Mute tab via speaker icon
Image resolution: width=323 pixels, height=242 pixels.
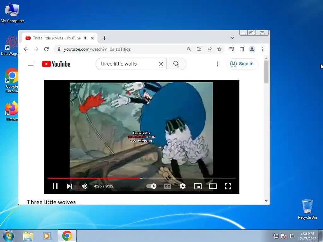click(x=86, y=38)
